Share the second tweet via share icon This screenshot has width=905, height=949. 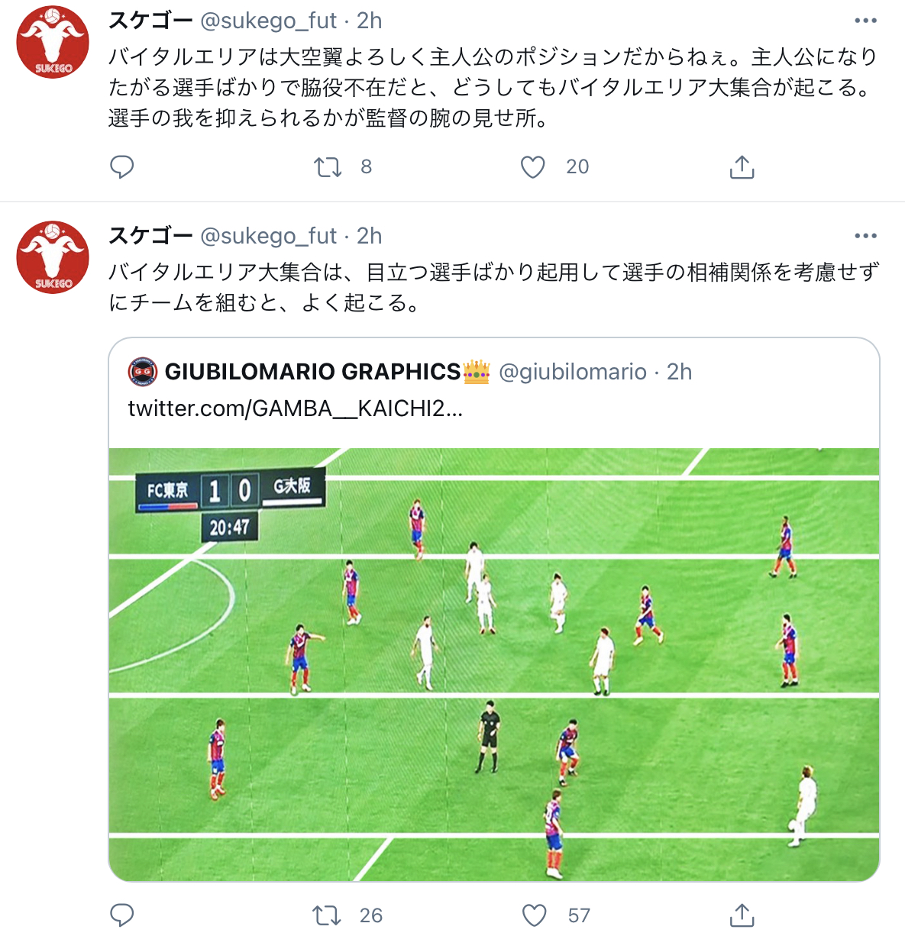tap(742, 915)
